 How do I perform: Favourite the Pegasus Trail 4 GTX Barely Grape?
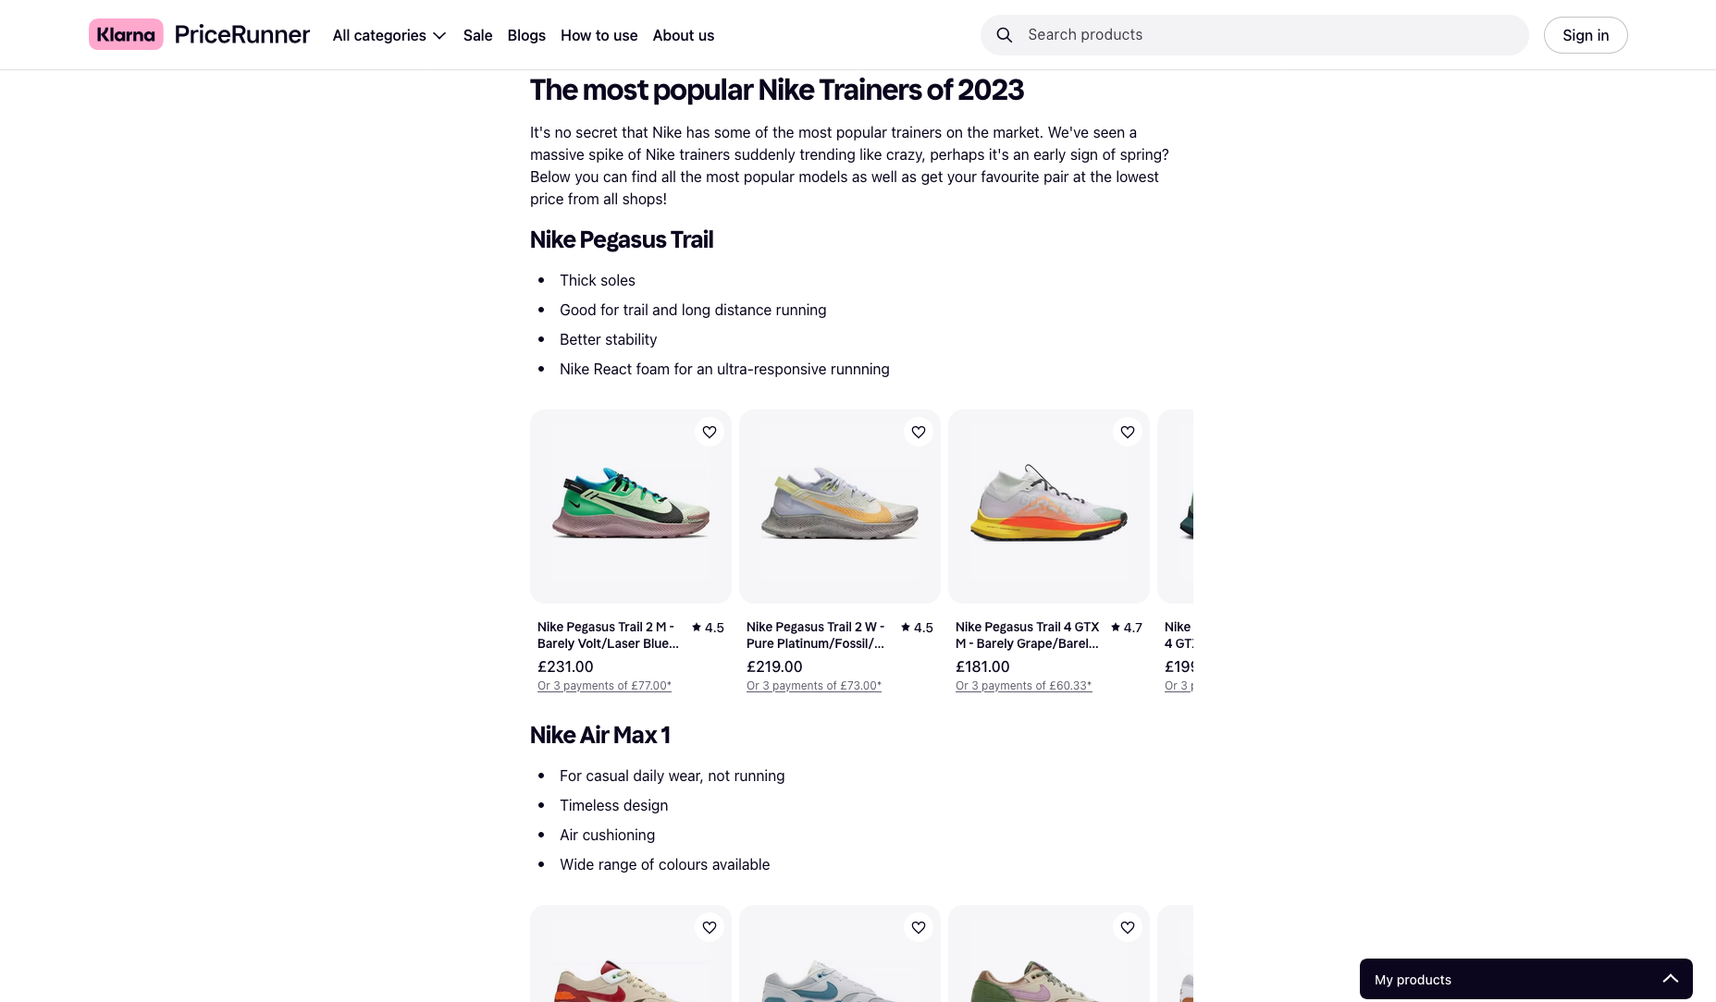coord(1128,433)
